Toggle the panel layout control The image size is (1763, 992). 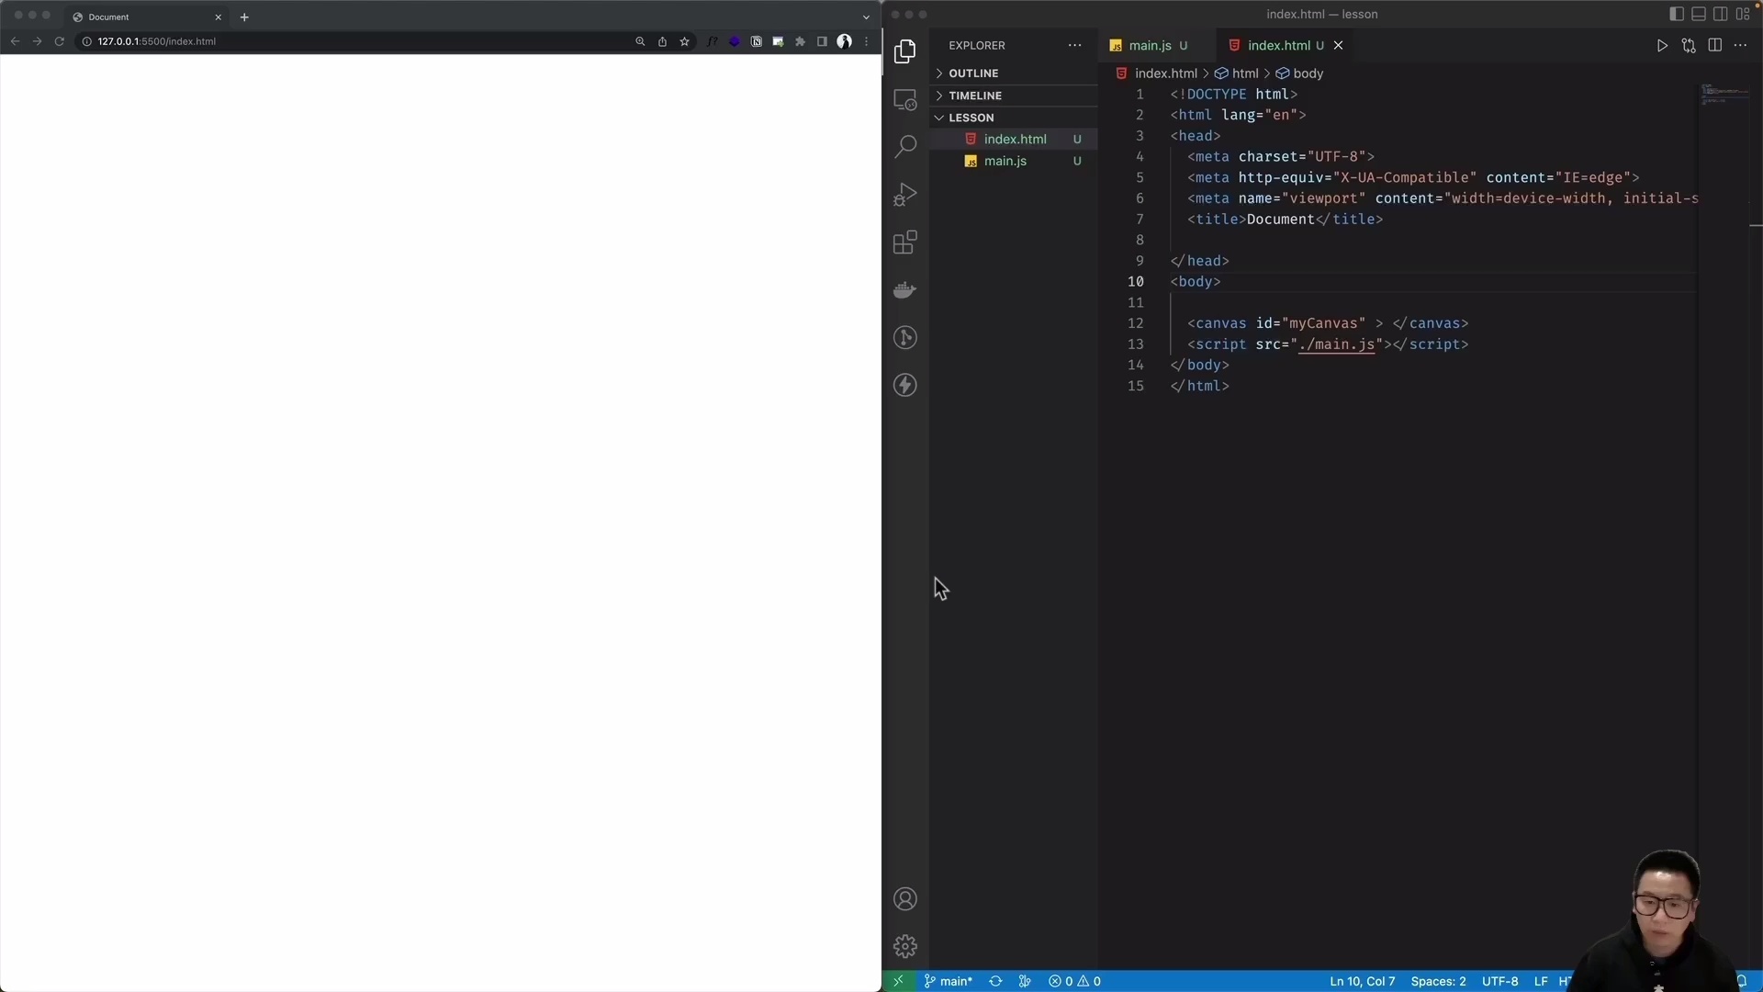click(x=1699, y=14)
